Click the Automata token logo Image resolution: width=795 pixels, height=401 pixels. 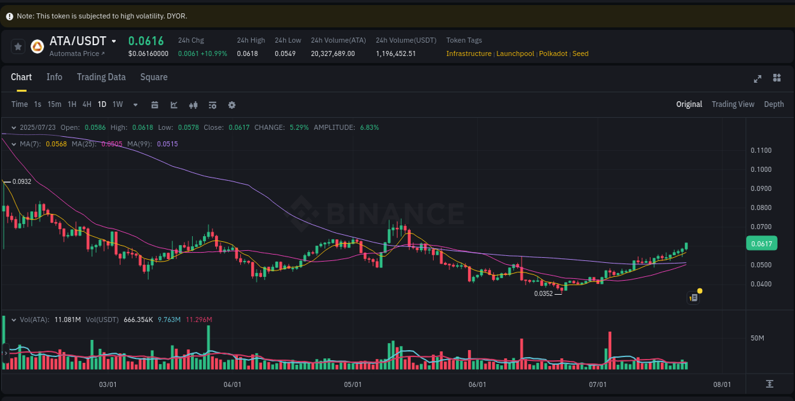pyautogui.click(x=37, y=46)
